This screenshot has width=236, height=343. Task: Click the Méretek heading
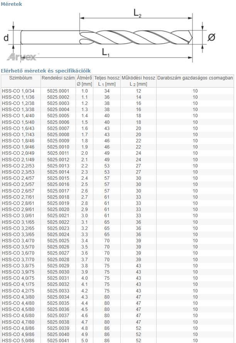click(x=12, y=4)
